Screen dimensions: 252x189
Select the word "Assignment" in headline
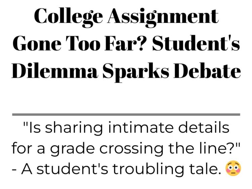coord(163,17)
